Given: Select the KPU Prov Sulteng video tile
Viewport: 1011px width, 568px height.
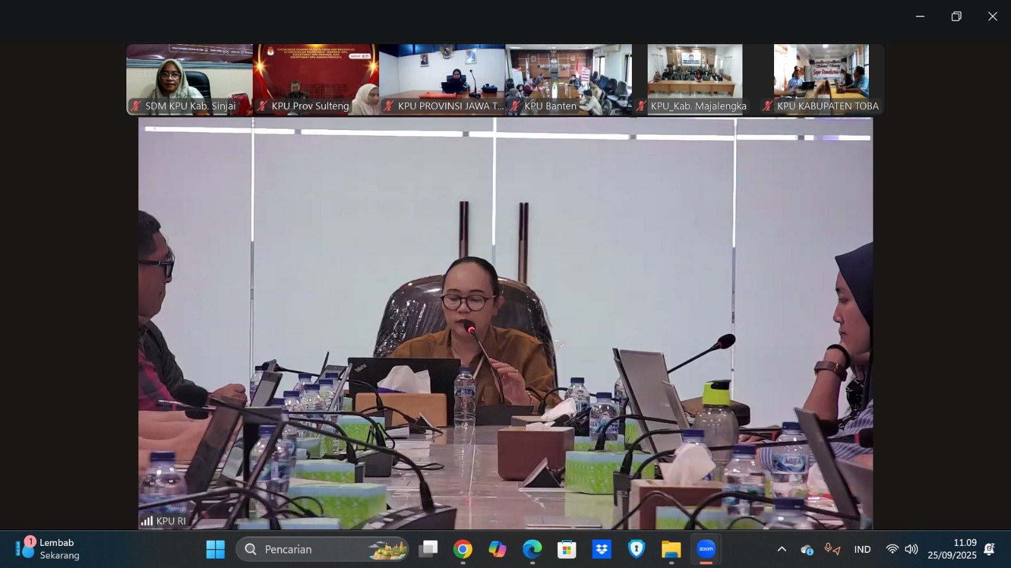Looking at the screenshot, I should point(315,79).
